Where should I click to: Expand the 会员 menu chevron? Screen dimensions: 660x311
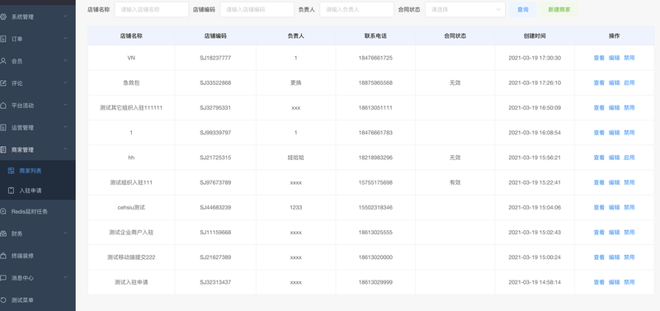[x=65, y=60]
